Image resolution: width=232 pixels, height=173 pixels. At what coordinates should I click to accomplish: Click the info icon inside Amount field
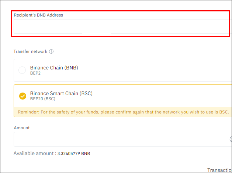(231, 139)
